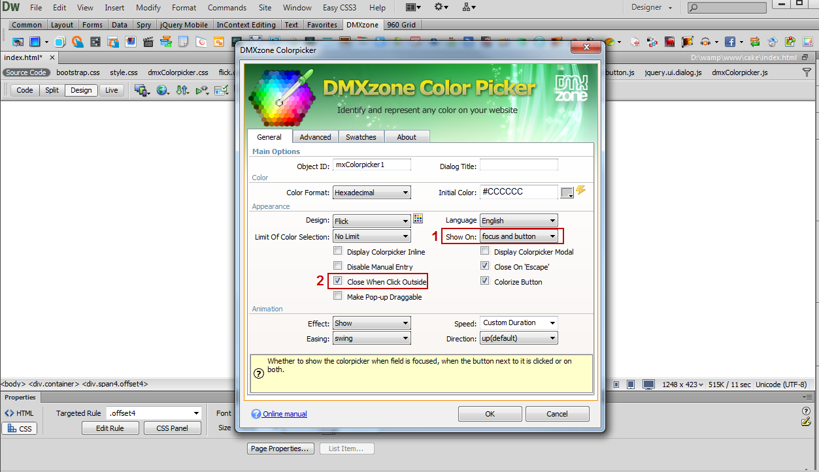
Task: Uncheck Close When Click Outside
Action: [338, 281]
